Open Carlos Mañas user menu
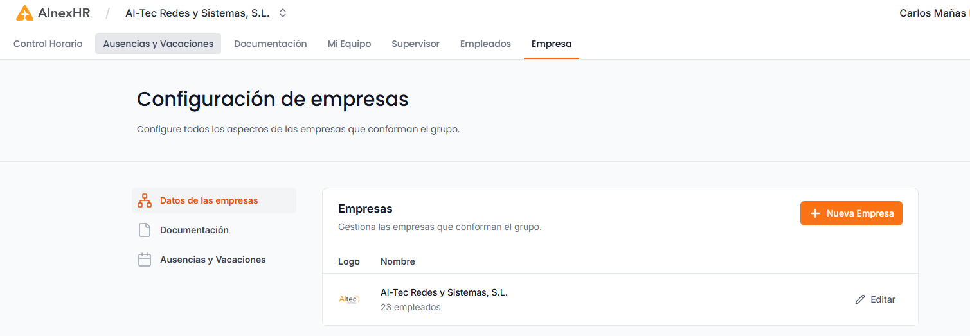Screen dimensions: 970x336 pos(932,13)
